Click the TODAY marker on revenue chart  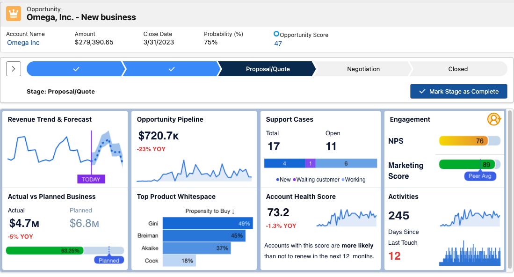pos(91,179)
